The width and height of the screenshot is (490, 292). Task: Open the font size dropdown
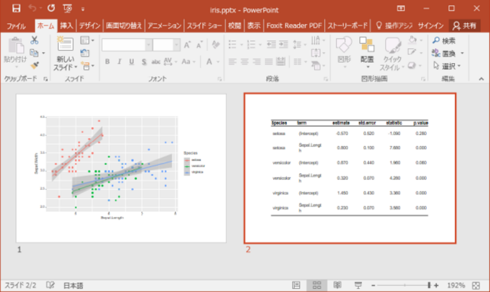176,45
